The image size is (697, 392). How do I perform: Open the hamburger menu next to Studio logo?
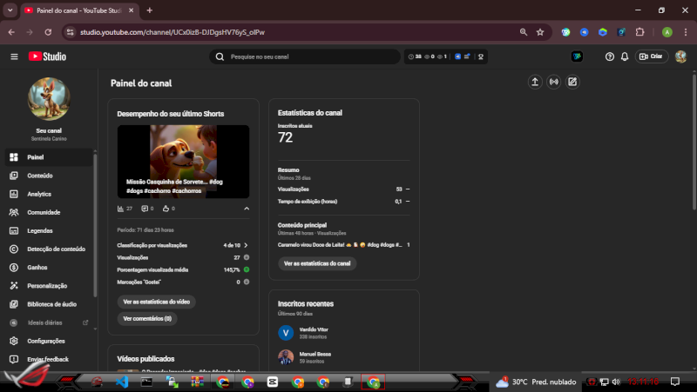tap(14, 56)
